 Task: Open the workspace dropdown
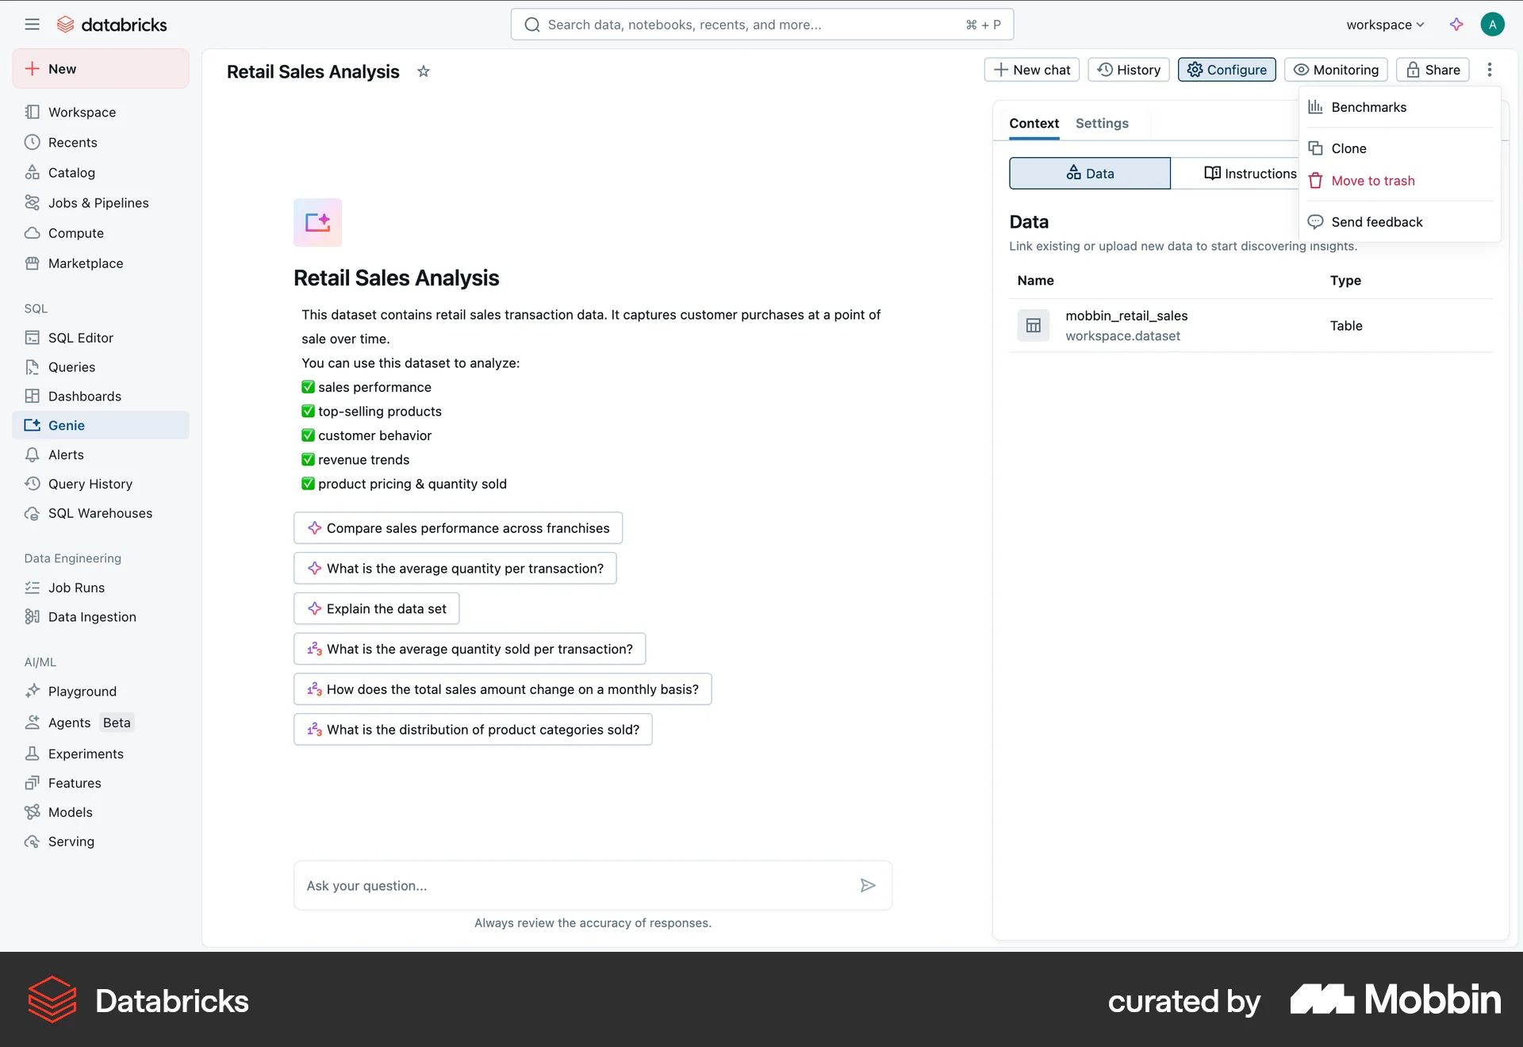[x=1383, y=24]
